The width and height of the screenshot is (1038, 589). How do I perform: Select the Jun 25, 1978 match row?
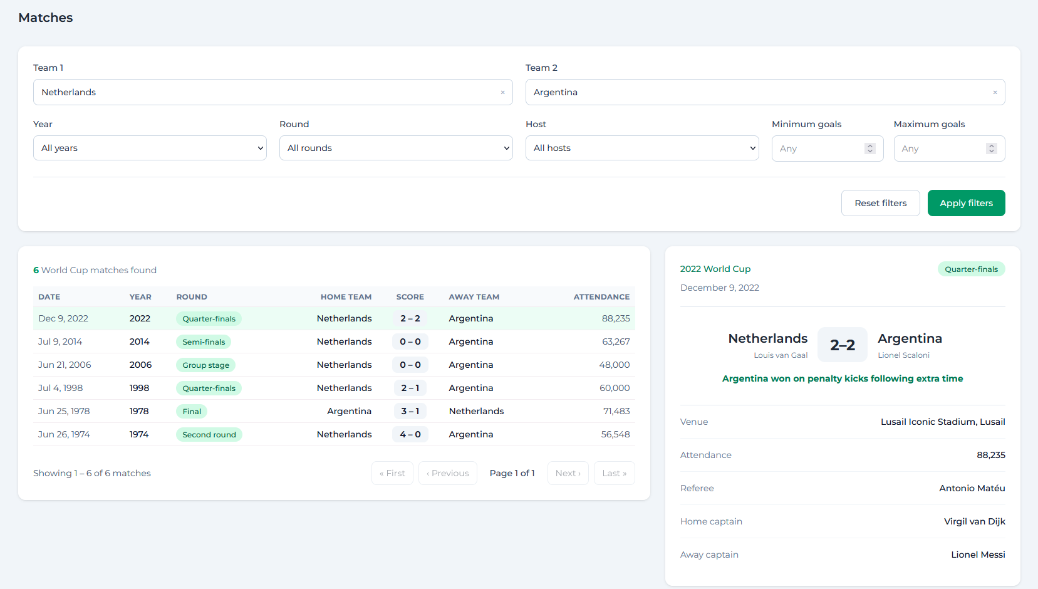334,411
